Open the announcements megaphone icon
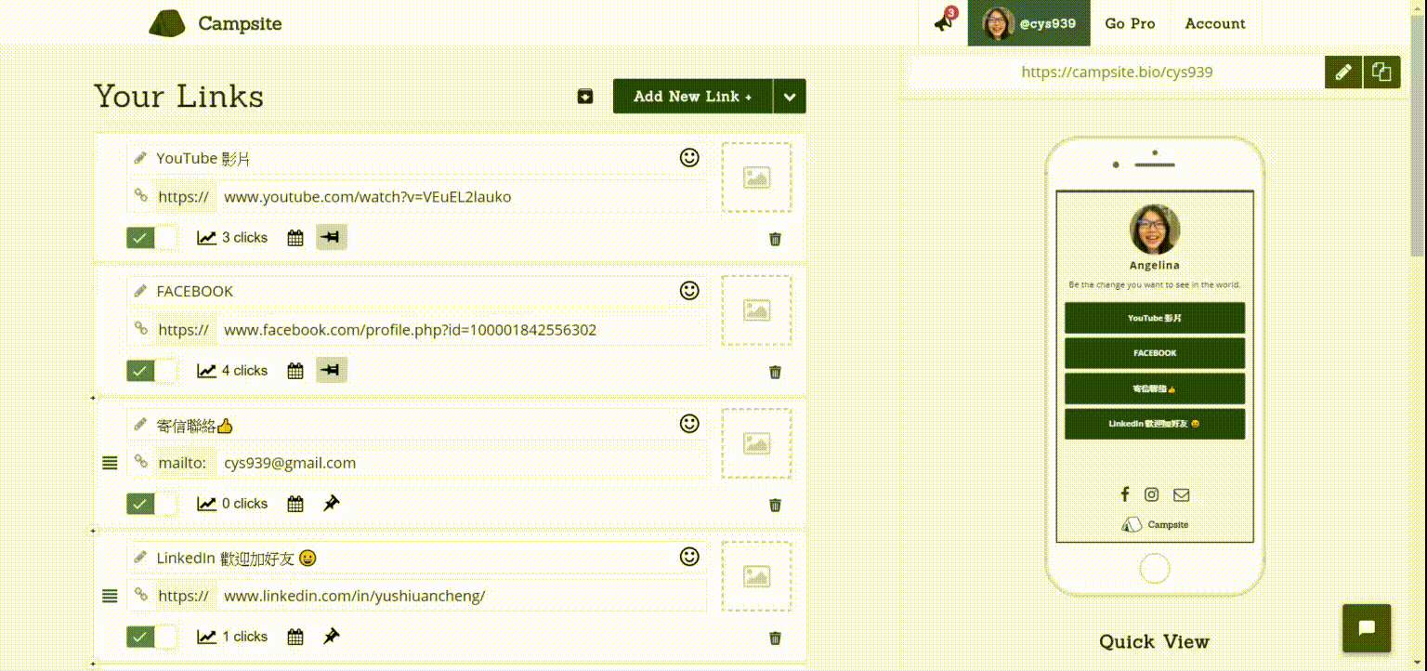 click(x=944, y=22)
